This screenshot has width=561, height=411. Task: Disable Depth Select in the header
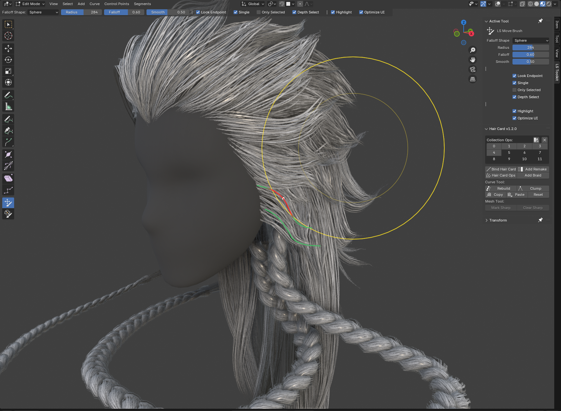click(294, 12)
